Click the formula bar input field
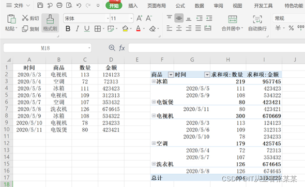Screen dimensions: 305x187 point(217,48)
